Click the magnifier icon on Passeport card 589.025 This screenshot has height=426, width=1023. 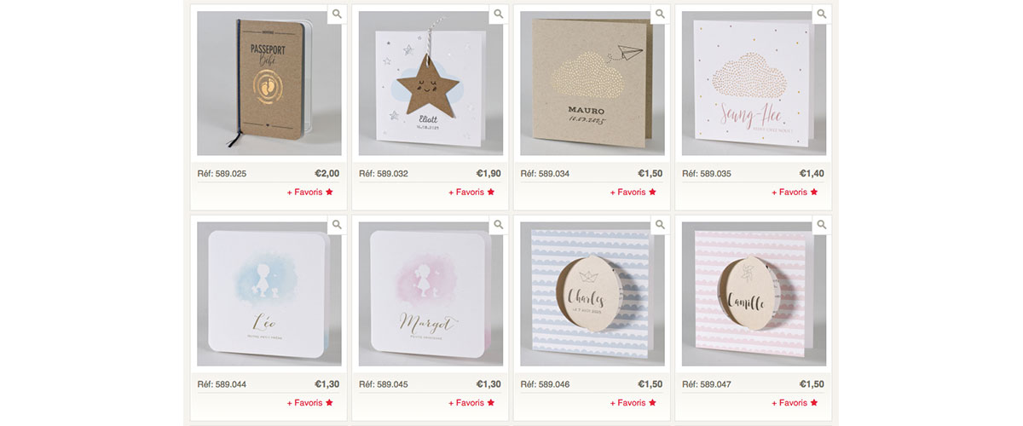(x=337, y=14)
